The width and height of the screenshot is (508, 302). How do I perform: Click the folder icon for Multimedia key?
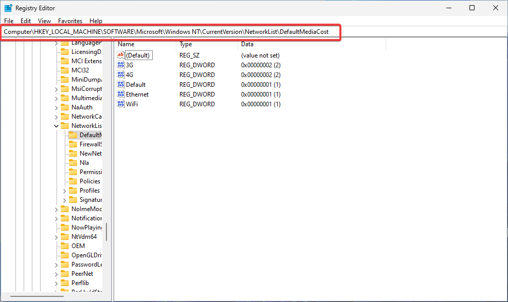[65, 98]
